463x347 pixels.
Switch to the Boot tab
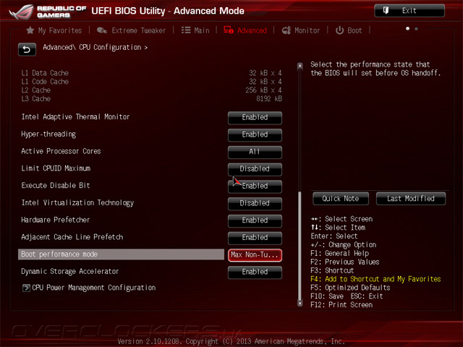[349, 30]
